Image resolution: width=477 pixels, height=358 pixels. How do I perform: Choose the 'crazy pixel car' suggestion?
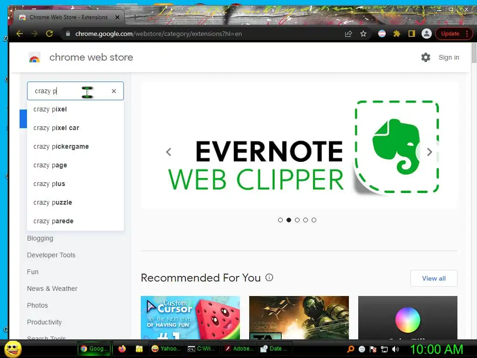coord(75,128)
